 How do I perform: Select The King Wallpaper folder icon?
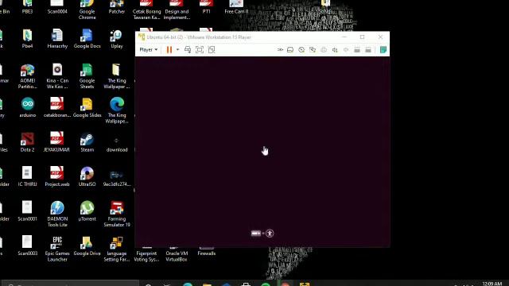click(117, 76)
